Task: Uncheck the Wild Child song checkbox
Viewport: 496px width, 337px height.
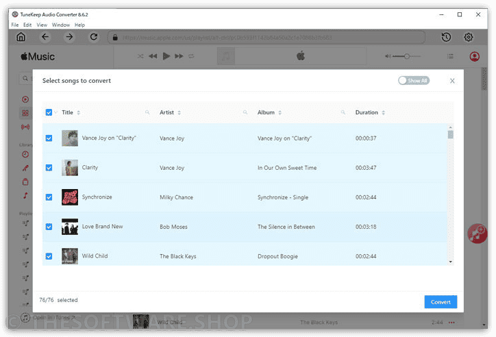Action: click(x=49, y=256)
